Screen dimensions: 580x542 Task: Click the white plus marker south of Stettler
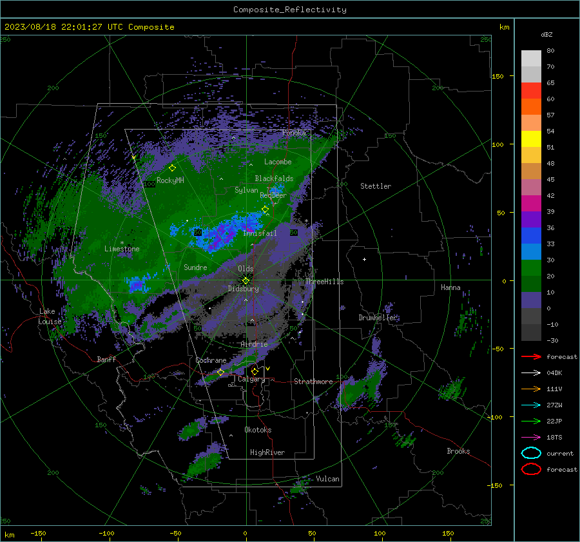pyautogui.click(x=364, y=259)
